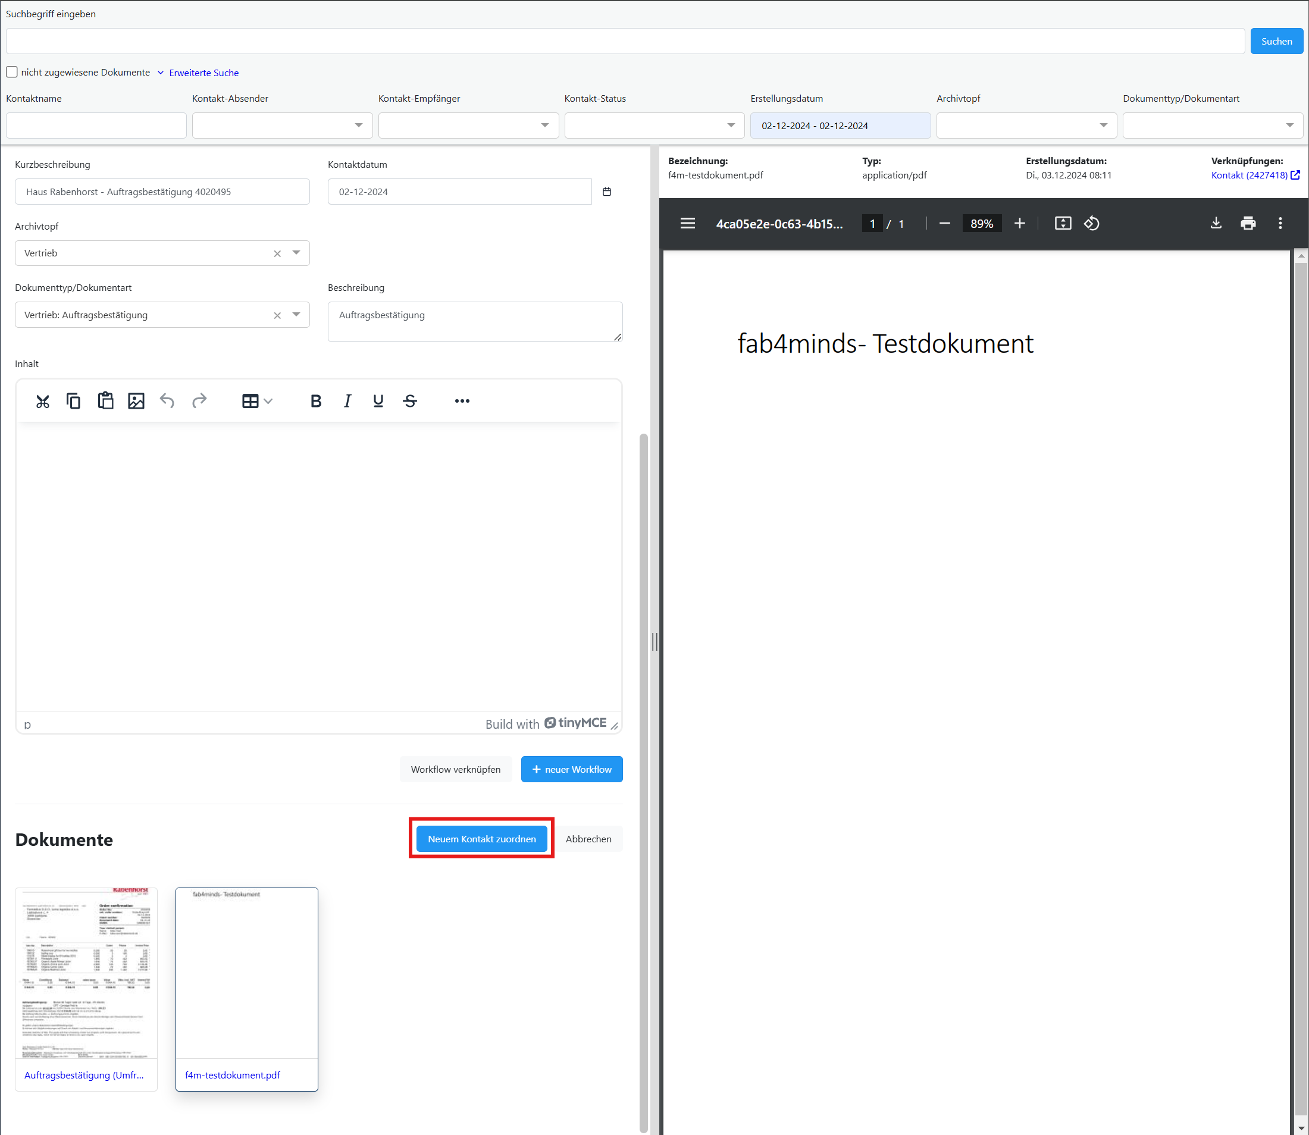Rotate PDF counterclockwise
This screenshot has width=1309, height=1135.
1091,224
